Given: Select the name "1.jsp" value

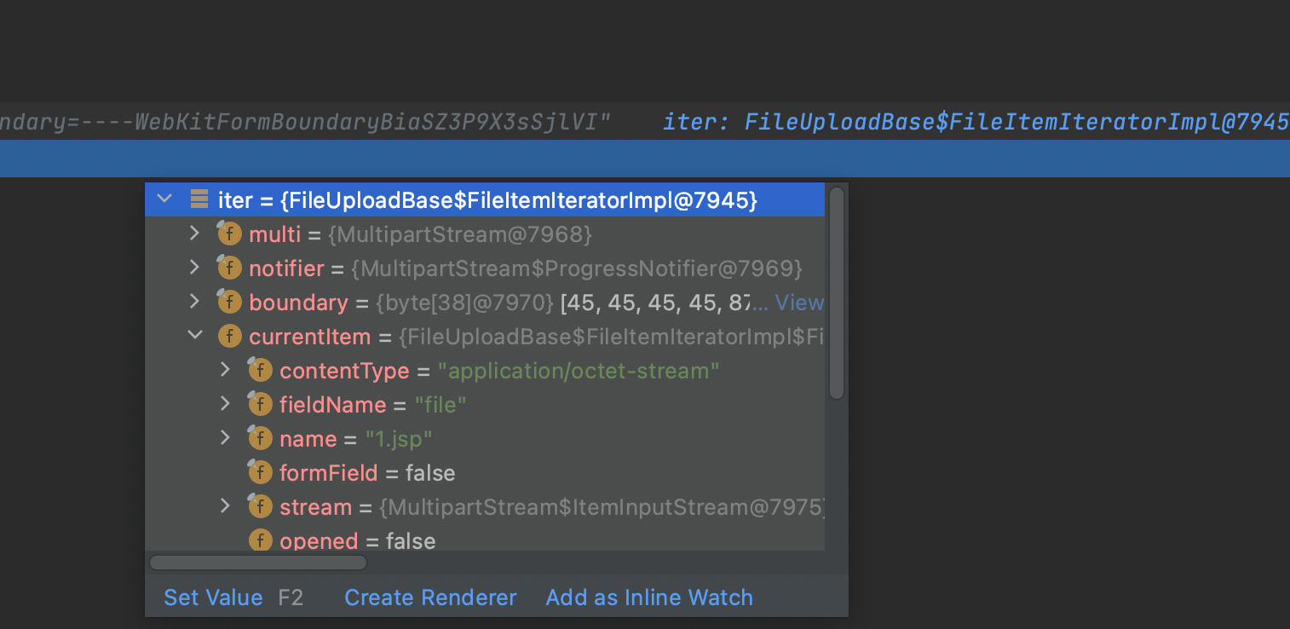Looking at the screenshot, I should click(x=399, y=439).
